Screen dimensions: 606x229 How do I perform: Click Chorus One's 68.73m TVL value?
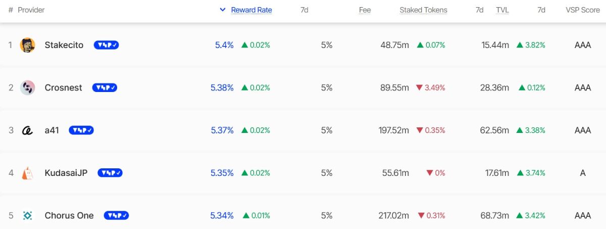click(x=494, y=215)
